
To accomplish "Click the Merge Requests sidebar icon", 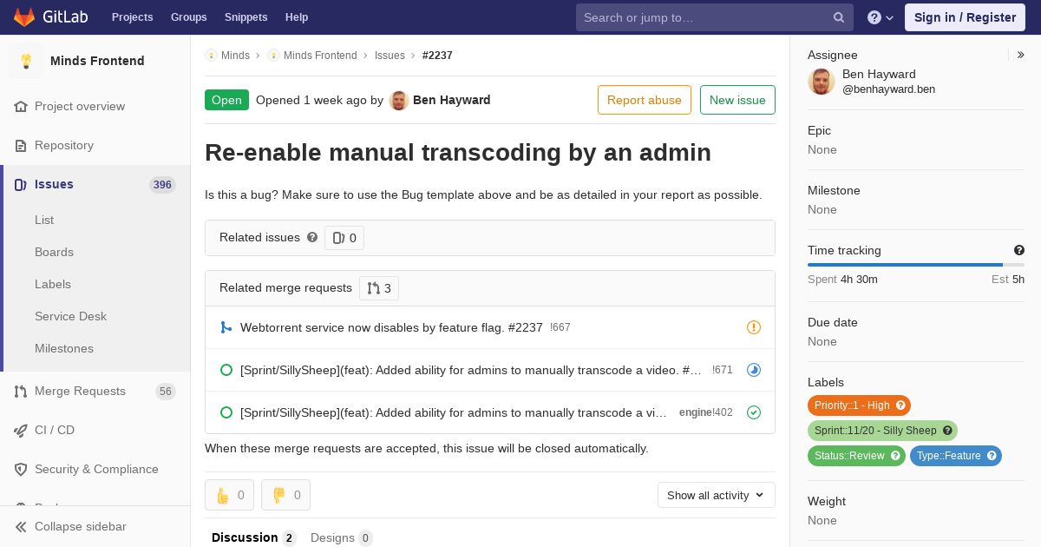I will point(21,392).
